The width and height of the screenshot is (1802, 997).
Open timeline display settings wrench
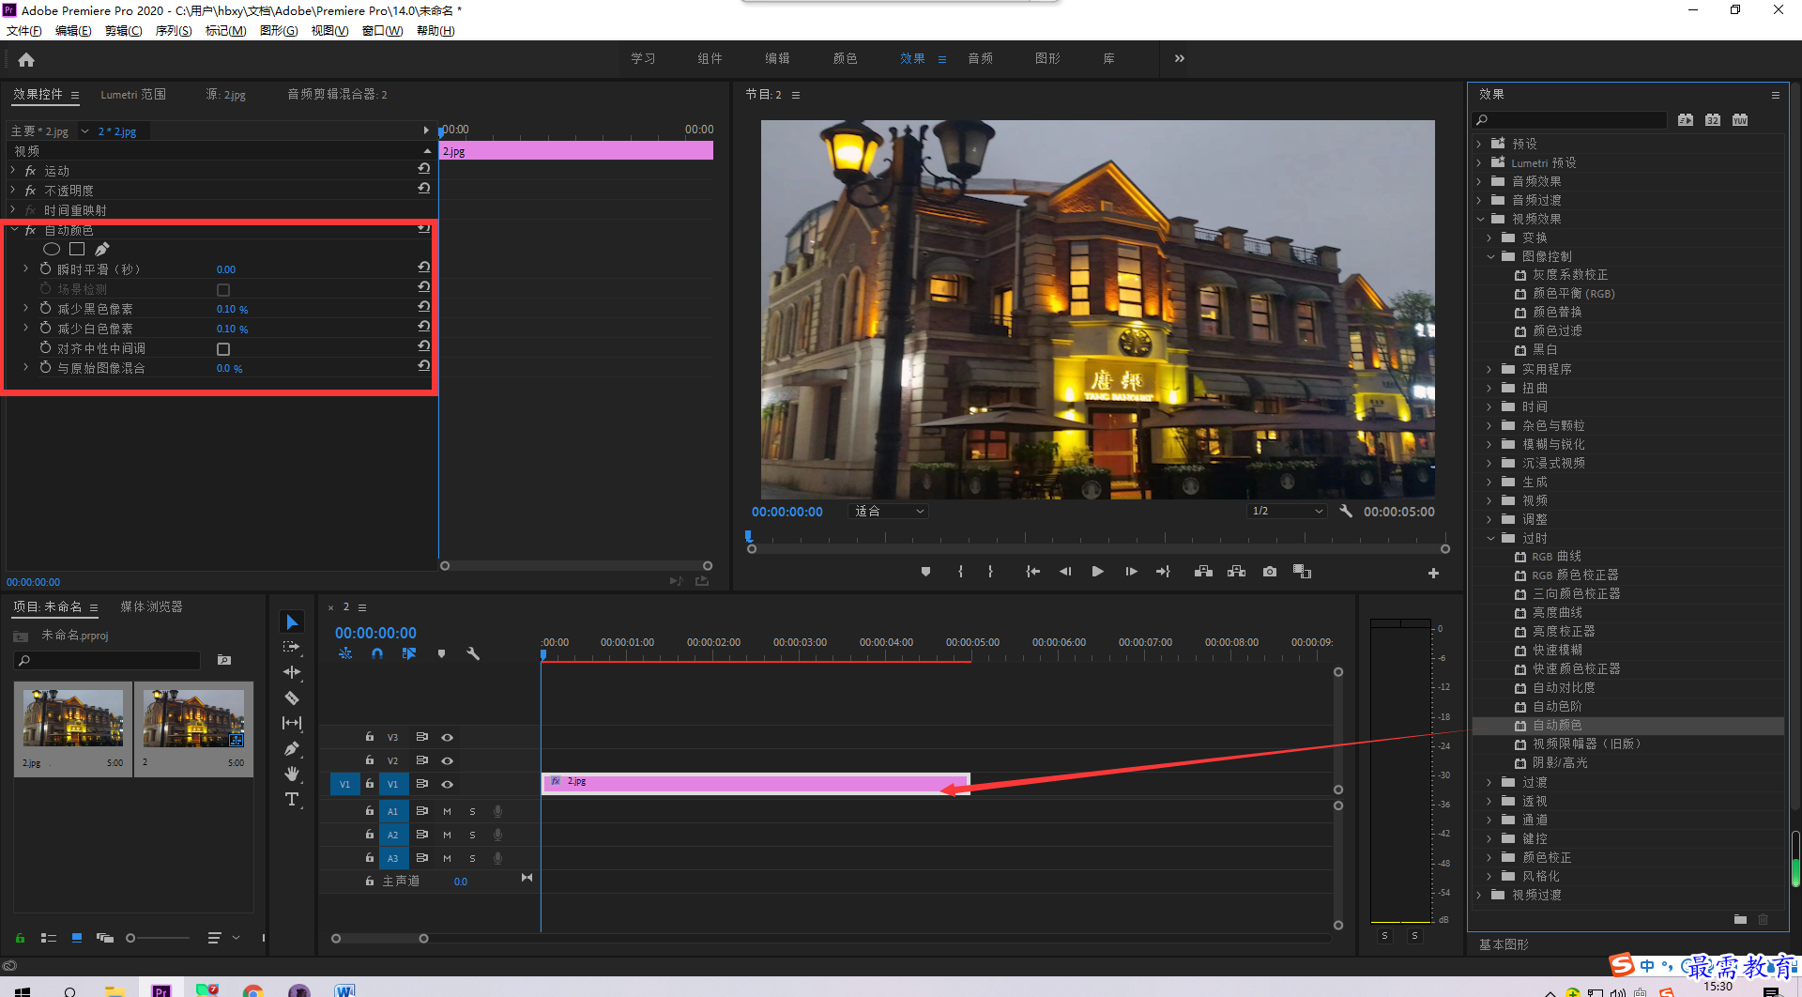(x=473, y=653)
